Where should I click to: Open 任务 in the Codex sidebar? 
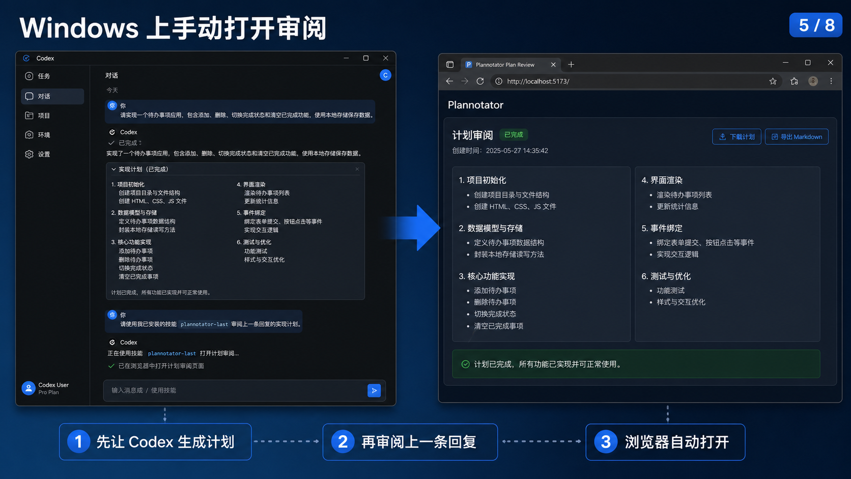[x=52, y=76]
